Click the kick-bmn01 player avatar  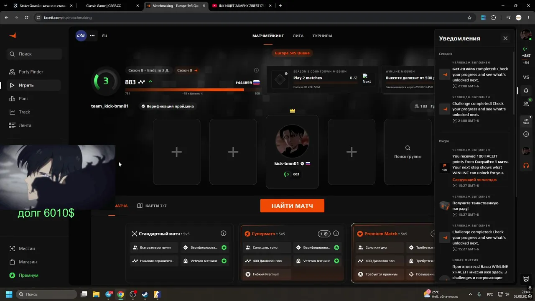pyautogui.click(x=292, y=141)
